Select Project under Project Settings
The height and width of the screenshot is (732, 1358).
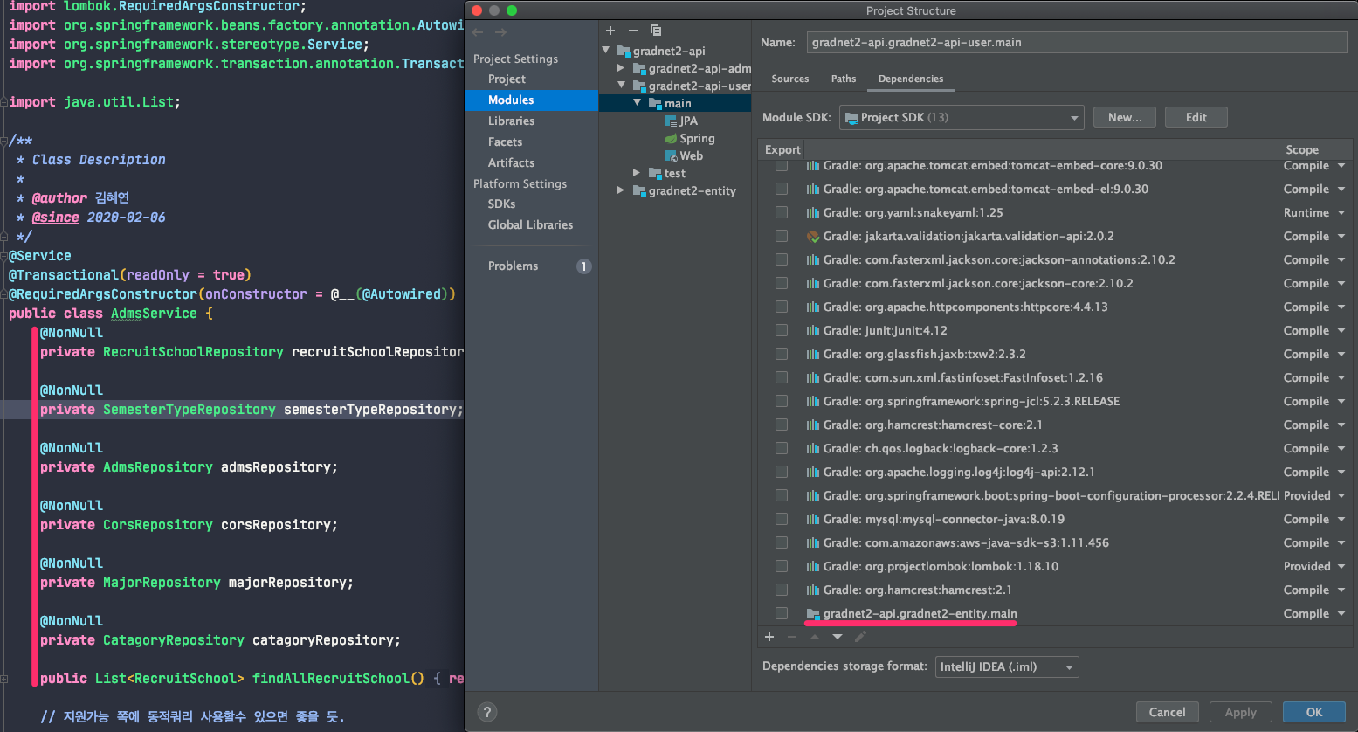click(x=507, y=79)
